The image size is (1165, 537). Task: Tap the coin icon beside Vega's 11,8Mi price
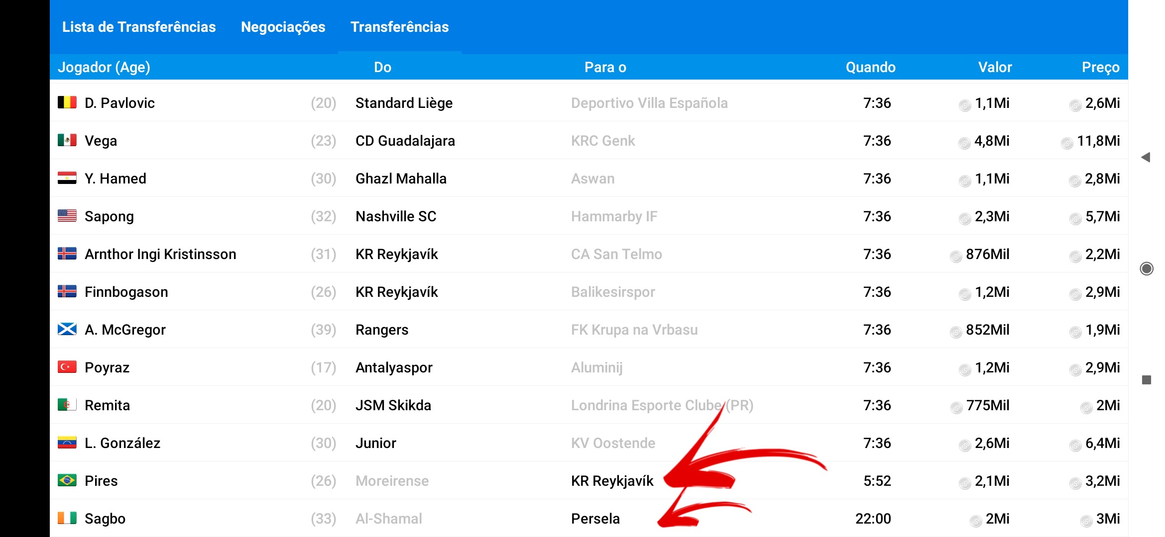(x=1066, y=143)
